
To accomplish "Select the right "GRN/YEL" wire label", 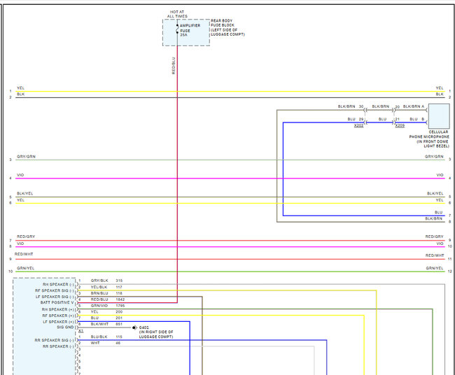I will point(435,268).
